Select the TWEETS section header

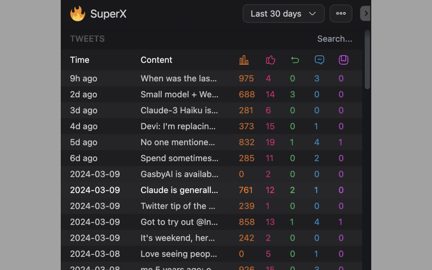87,38
